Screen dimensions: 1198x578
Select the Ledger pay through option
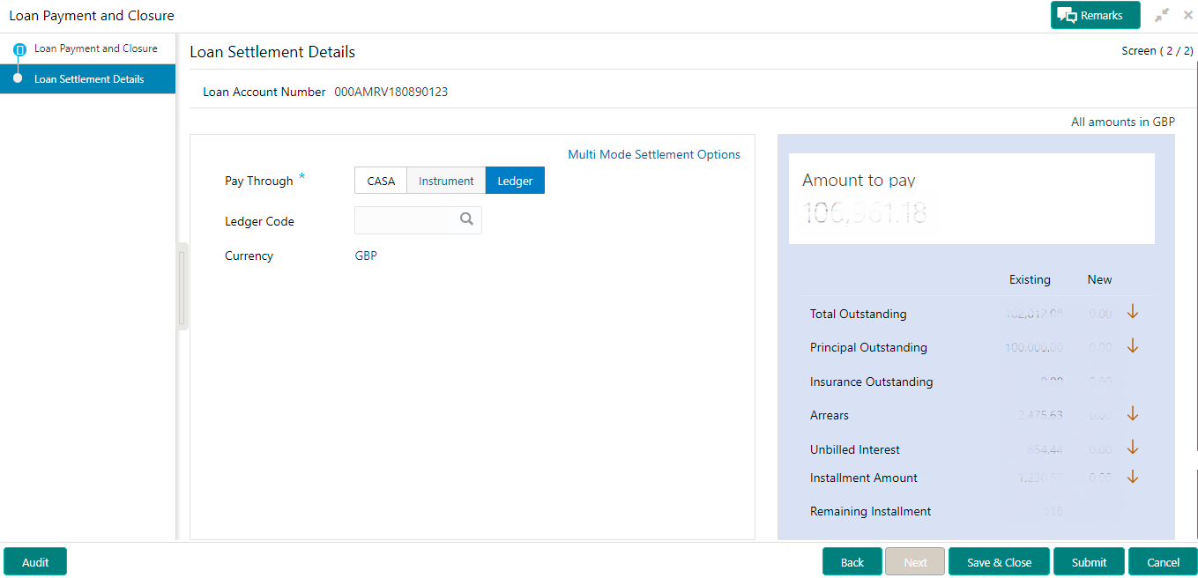pos(515,181)
